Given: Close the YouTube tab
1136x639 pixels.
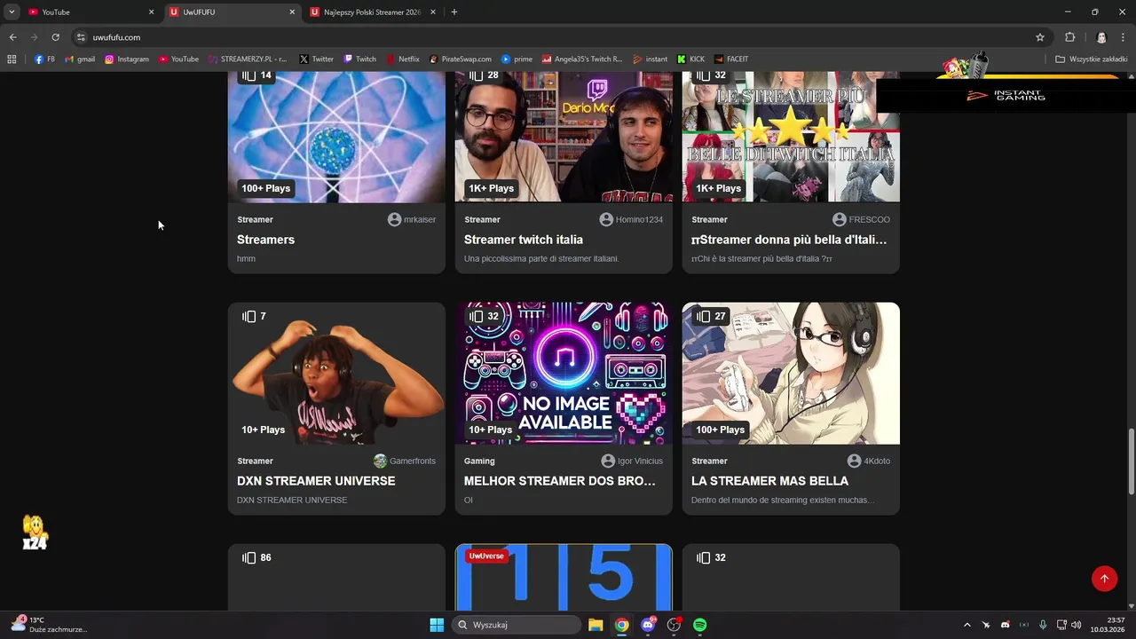Looking at the screenshot, I should coord(151,12).
